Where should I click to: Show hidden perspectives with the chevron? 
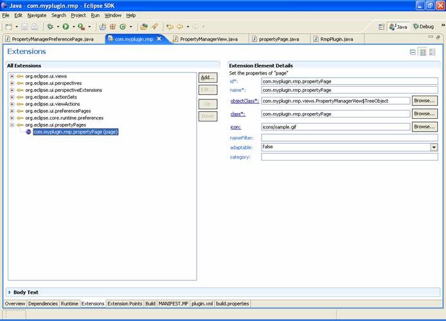(443, 25)
